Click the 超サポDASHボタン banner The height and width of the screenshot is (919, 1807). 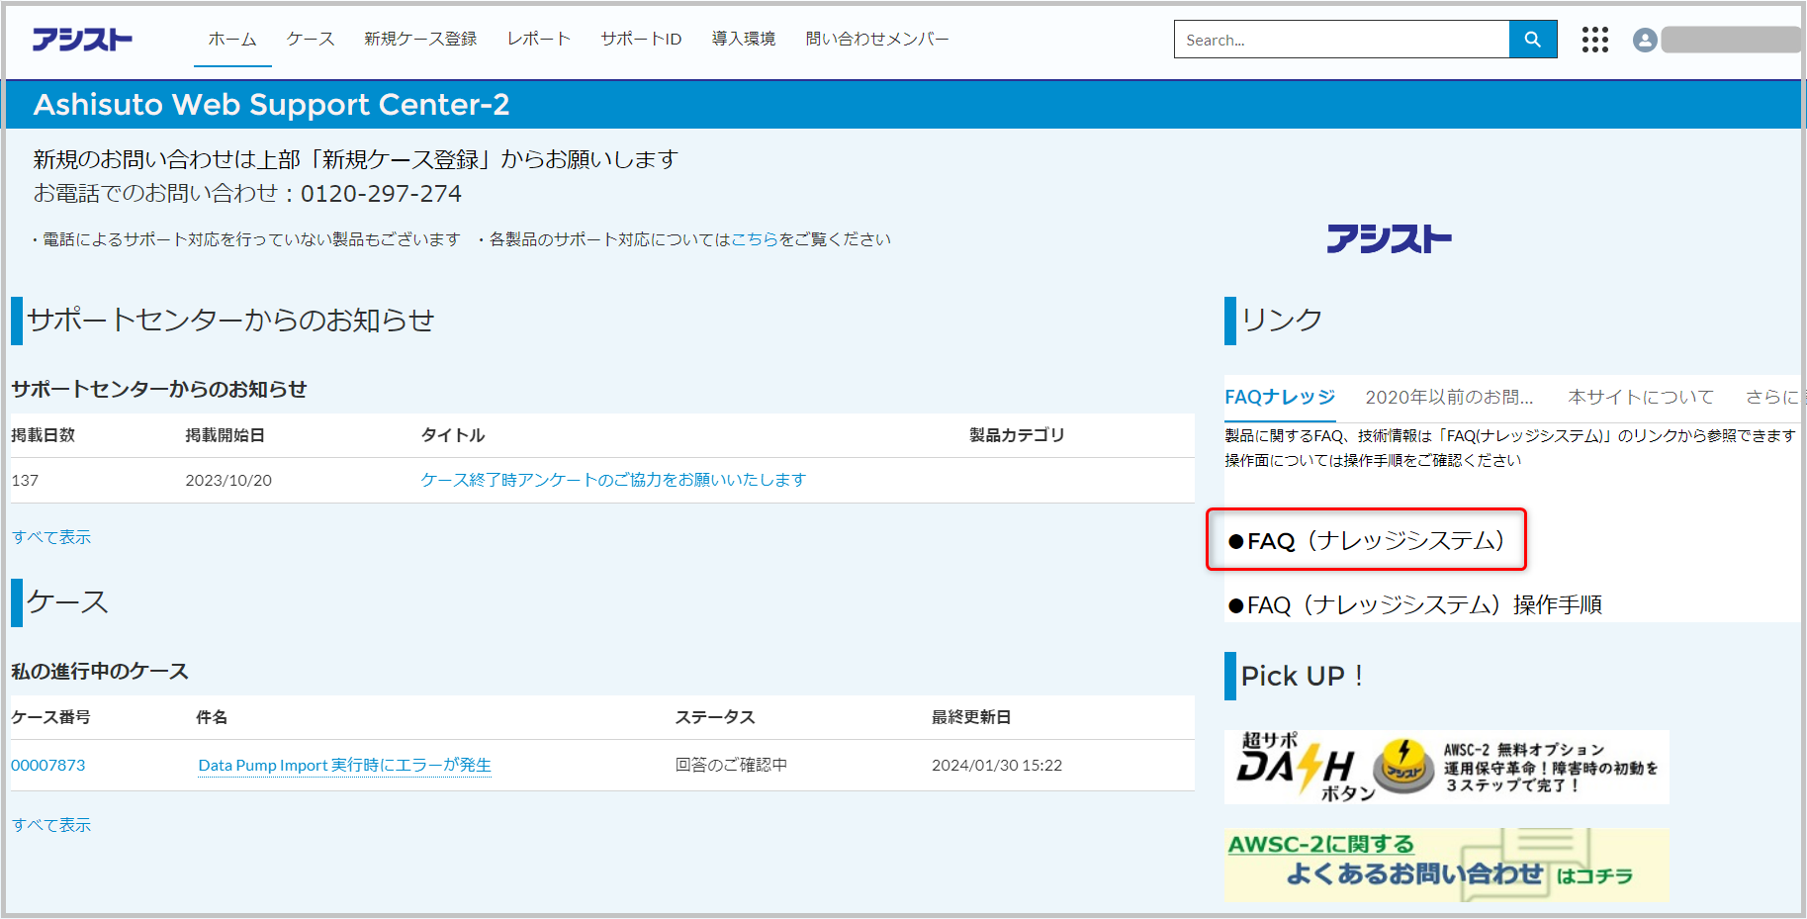tap(1446, 768)
